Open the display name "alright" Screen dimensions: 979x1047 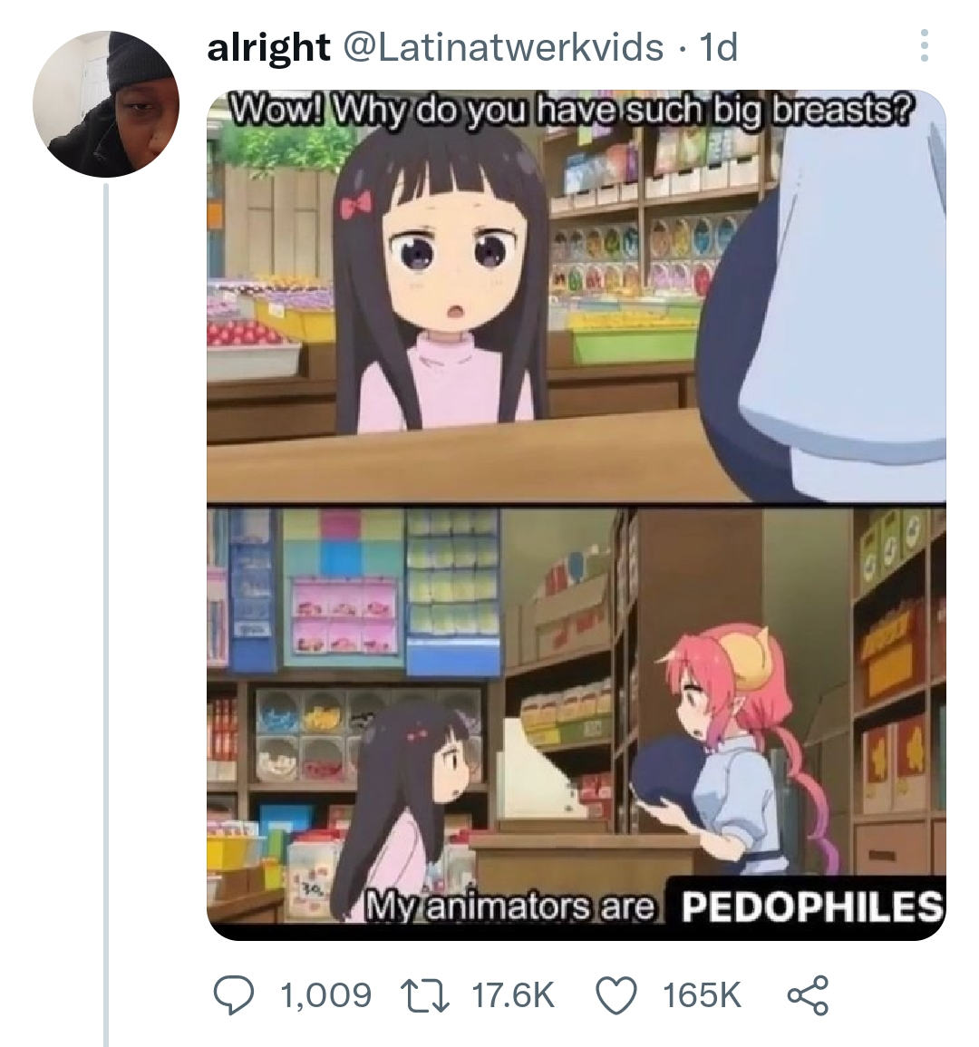(268, 47)
